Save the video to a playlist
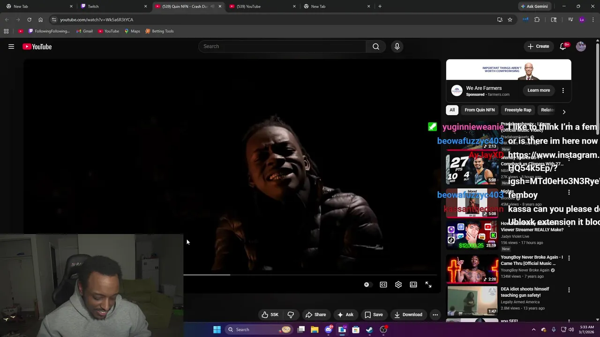 click(374, 315)
